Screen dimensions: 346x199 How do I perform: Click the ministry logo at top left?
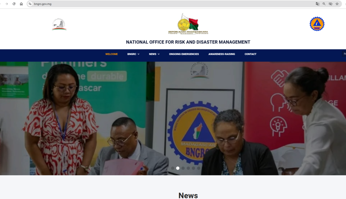tap(59, 24)
